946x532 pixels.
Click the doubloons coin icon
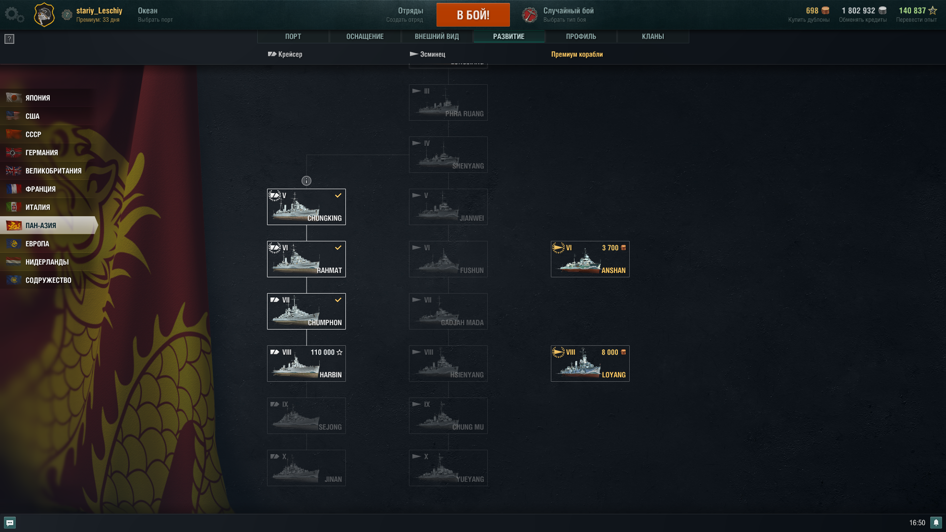(826, 10)
